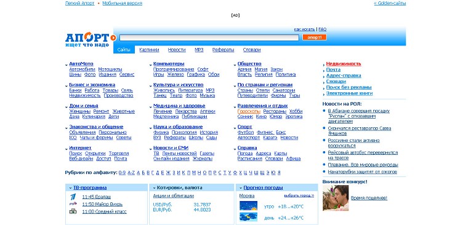The height and width of the screenshot is (225, 471).
Task: Click the daytime weather icon
Action: point(248,217)
